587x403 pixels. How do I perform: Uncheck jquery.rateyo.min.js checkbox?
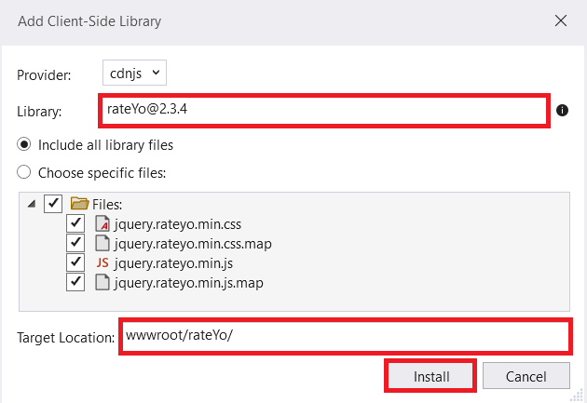coord(75,262)
